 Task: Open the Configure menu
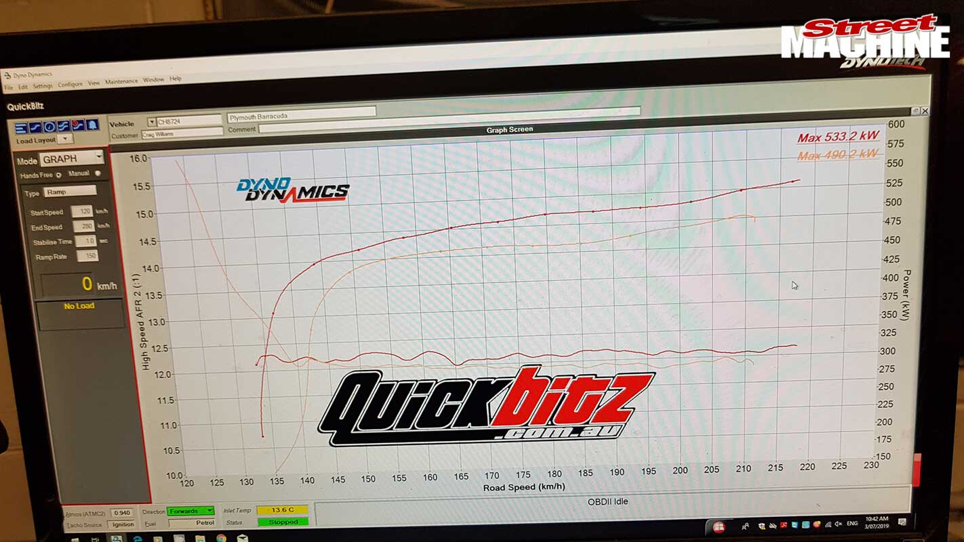pos(70,85)
